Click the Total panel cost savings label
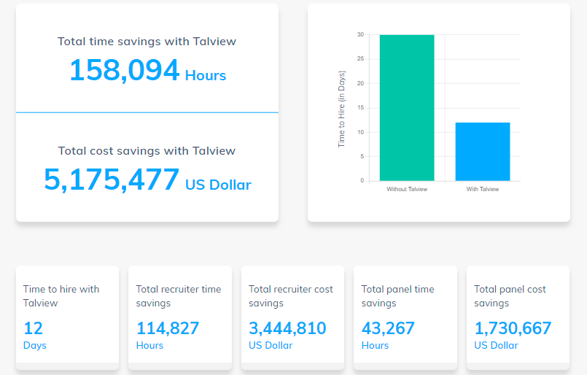The width and height of the screenshot is (587, 375). click(x=510, y=296)
